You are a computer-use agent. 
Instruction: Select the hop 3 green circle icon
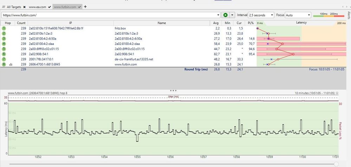(4, 39)
